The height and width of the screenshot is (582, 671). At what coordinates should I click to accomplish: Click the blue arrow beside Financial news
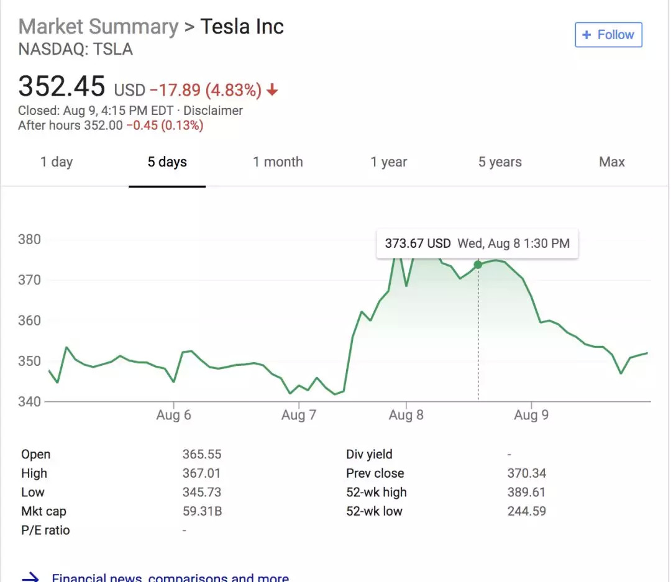tap(30, 578)
